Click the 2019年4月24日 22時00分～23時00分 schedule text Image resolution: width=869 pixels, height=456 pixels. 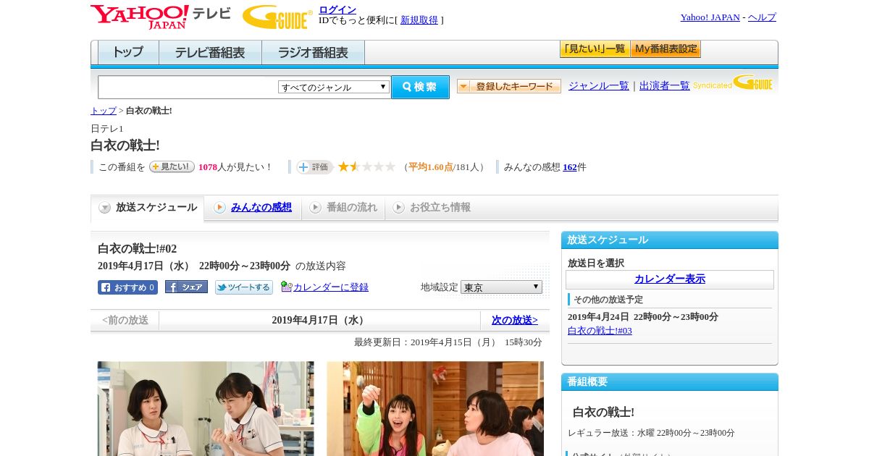click(643, 317)
